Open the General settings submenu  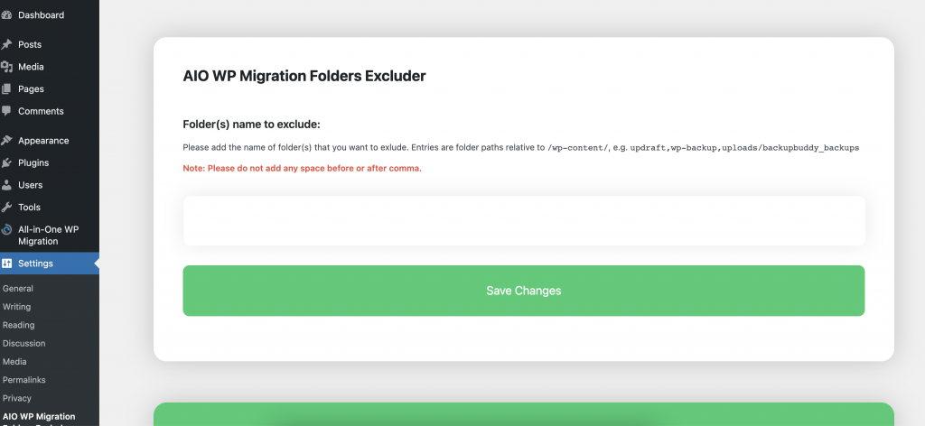click(18, 289)
